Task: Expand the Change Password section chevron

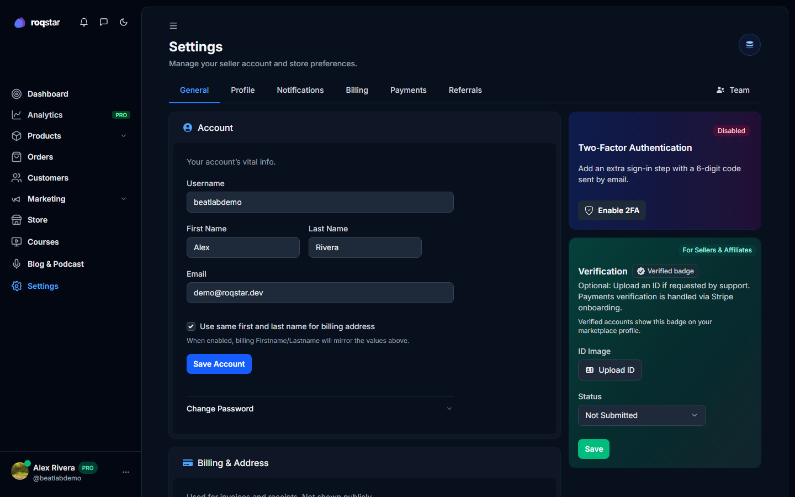Action: coord(449,409)
